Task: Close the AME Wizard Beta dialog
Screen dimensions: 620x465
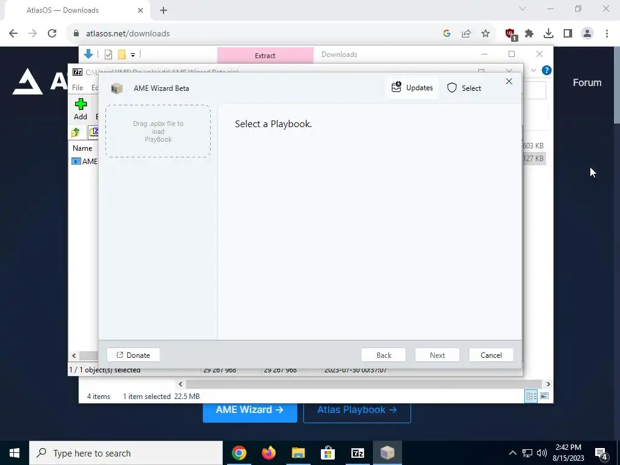Action: tap(509, 81)
